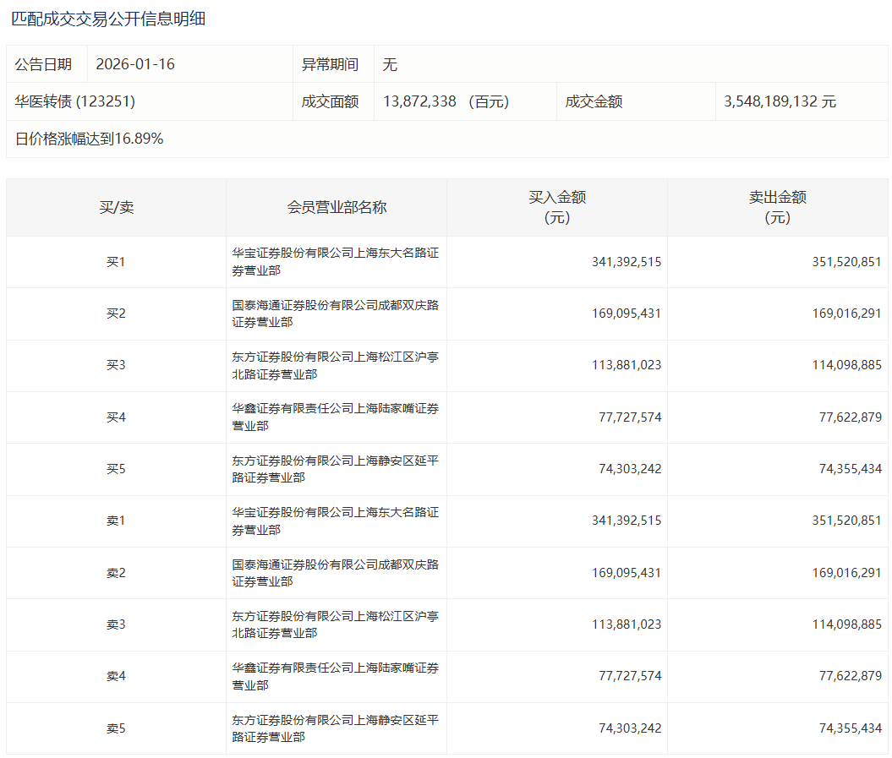Select the 买1 row label
Image resolution: width=892 pixels, height=758 pixels.
click(x=116, y=262)
